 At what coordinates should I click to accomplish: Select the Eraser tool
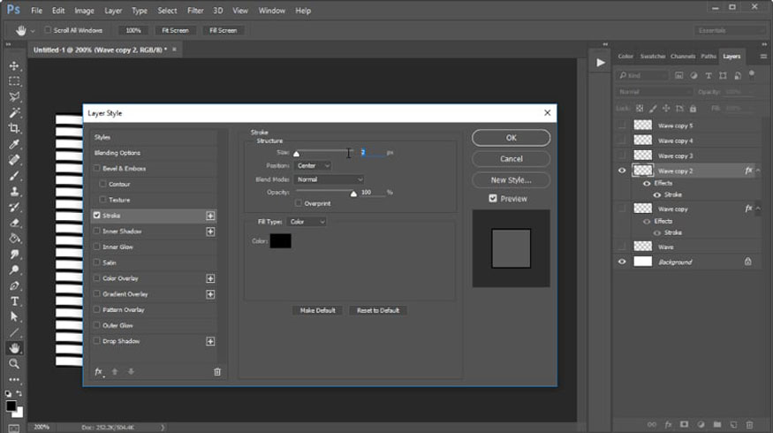(14, 223)
